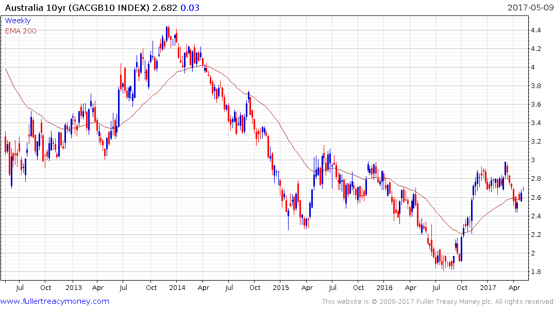Click the y-axis value '4.2'

click(x=535, y=49)
